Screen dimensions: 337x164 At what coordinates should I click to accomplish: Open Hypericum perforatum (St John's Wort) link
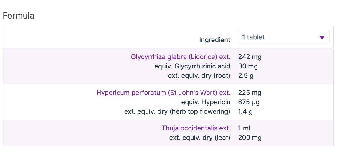coord(163,93)
